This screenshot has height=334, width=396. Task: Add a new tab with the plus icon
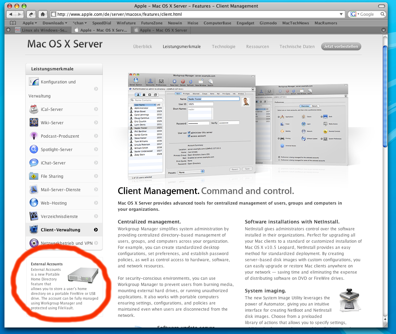[x=8, y=30]
